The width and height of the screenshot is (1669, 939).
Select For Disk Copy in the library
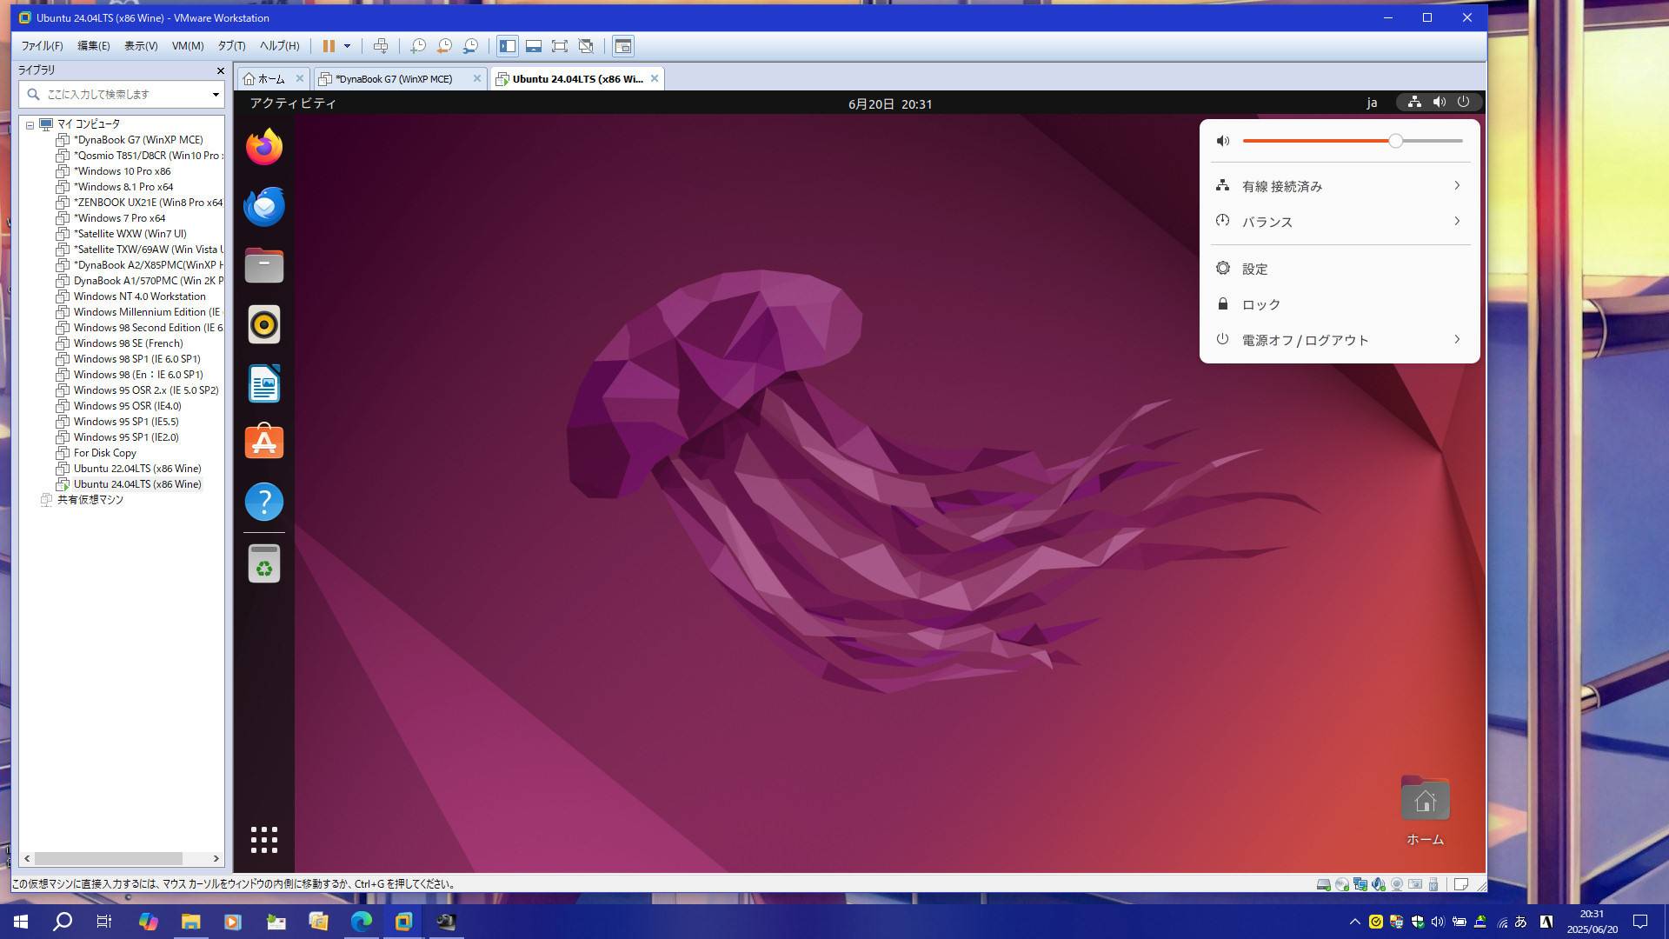104,453
